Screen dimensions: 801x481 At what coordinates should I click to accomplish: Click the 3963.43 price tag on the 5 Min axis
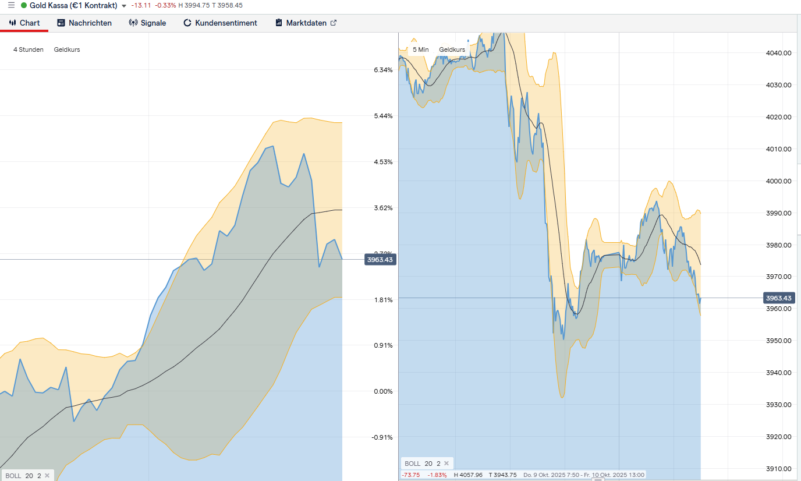pyautogui.click(x=779, y=298)
